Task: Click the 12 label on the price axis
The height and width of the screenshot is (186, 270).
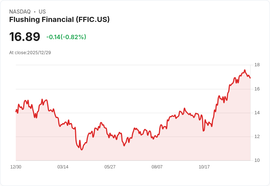Action: point(257,137)
